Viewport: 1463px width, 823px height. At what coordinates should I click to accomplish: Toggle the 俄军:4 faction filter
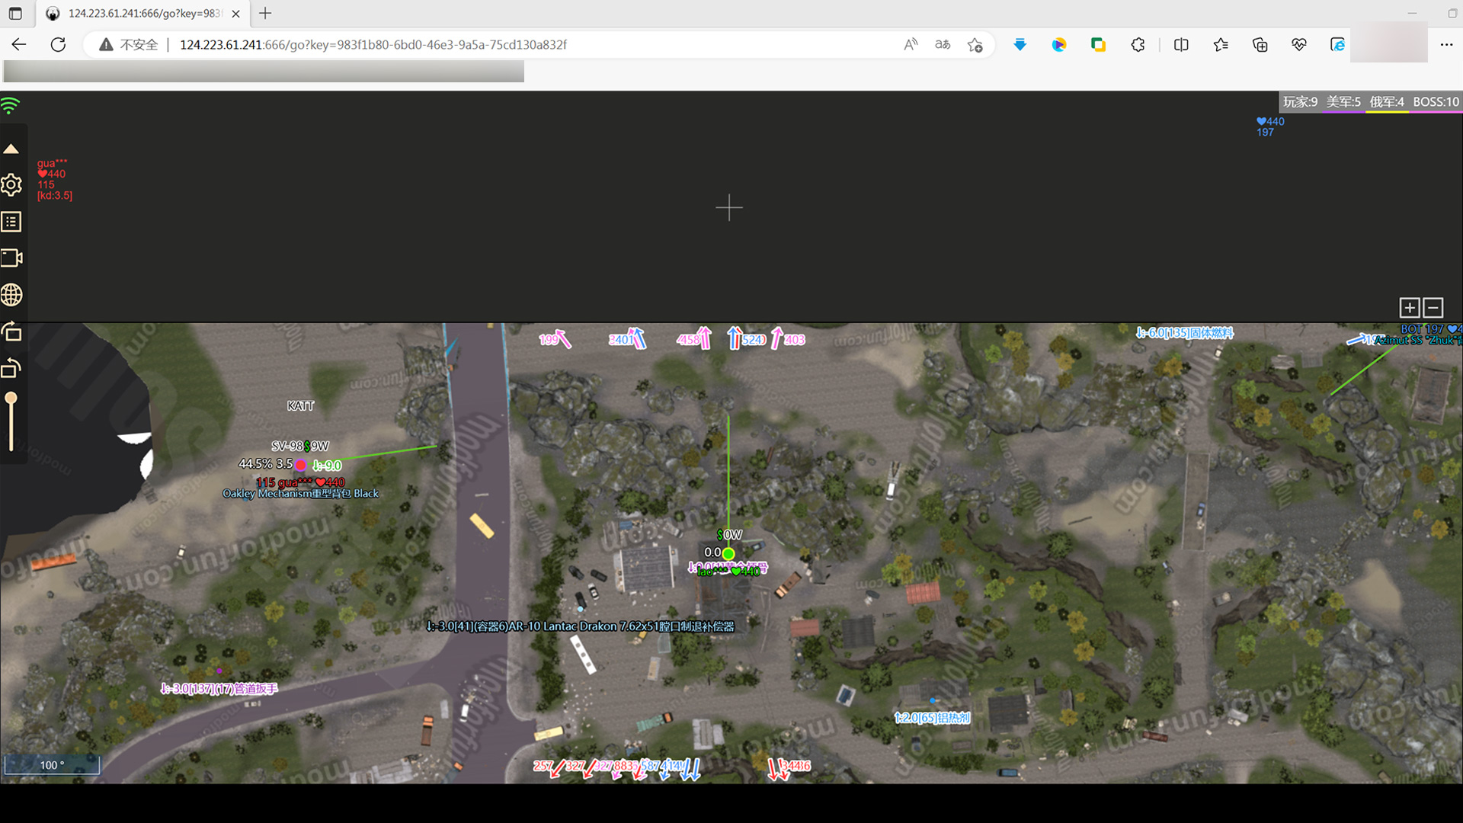(1387, 102)
